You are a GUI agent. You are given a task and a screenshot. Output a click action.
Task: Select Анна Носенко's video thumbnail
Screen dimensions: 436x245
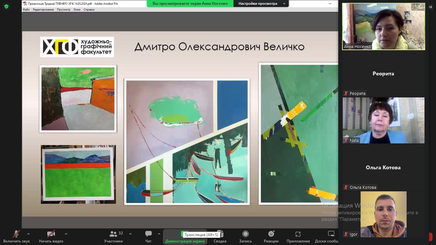coord(384,27)
